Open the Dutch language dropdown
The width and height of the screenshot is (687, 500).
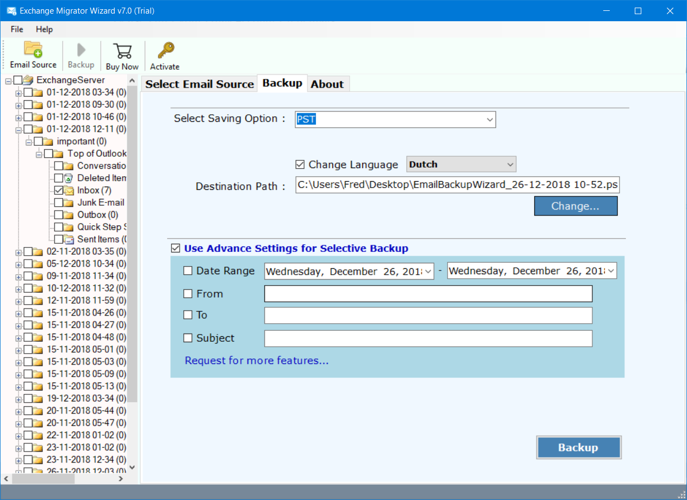(x=461, y=164)
